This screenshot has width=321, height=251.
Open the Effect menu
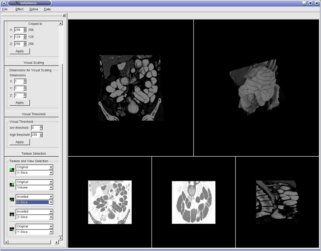click(19, 9)
